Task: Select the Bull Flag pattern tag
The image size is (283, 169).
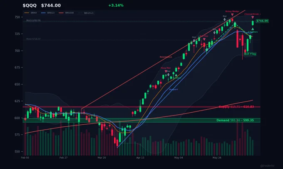Action: click(x=250, y=54)
